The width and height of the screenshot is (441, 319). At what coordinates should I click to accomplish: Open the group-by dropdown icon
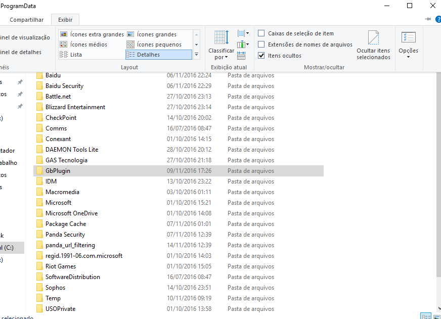click(x=243, y=33)
